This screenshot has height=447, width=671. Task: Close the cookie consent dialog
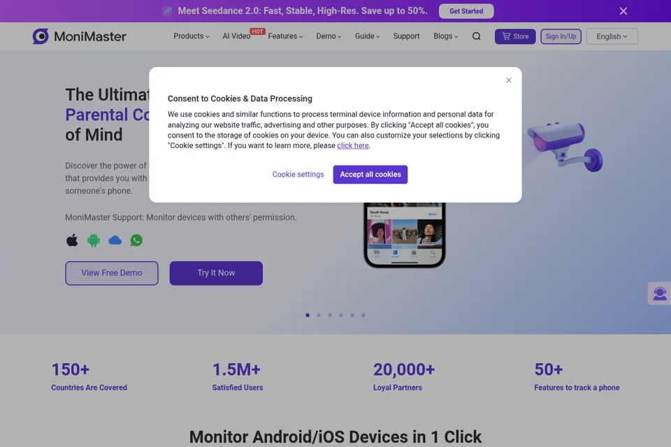[x=508, y=80]
